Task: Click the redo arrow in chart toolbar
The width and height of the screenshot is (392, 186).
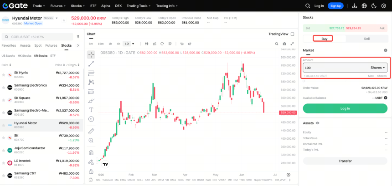Action: (x=190, y=44)
